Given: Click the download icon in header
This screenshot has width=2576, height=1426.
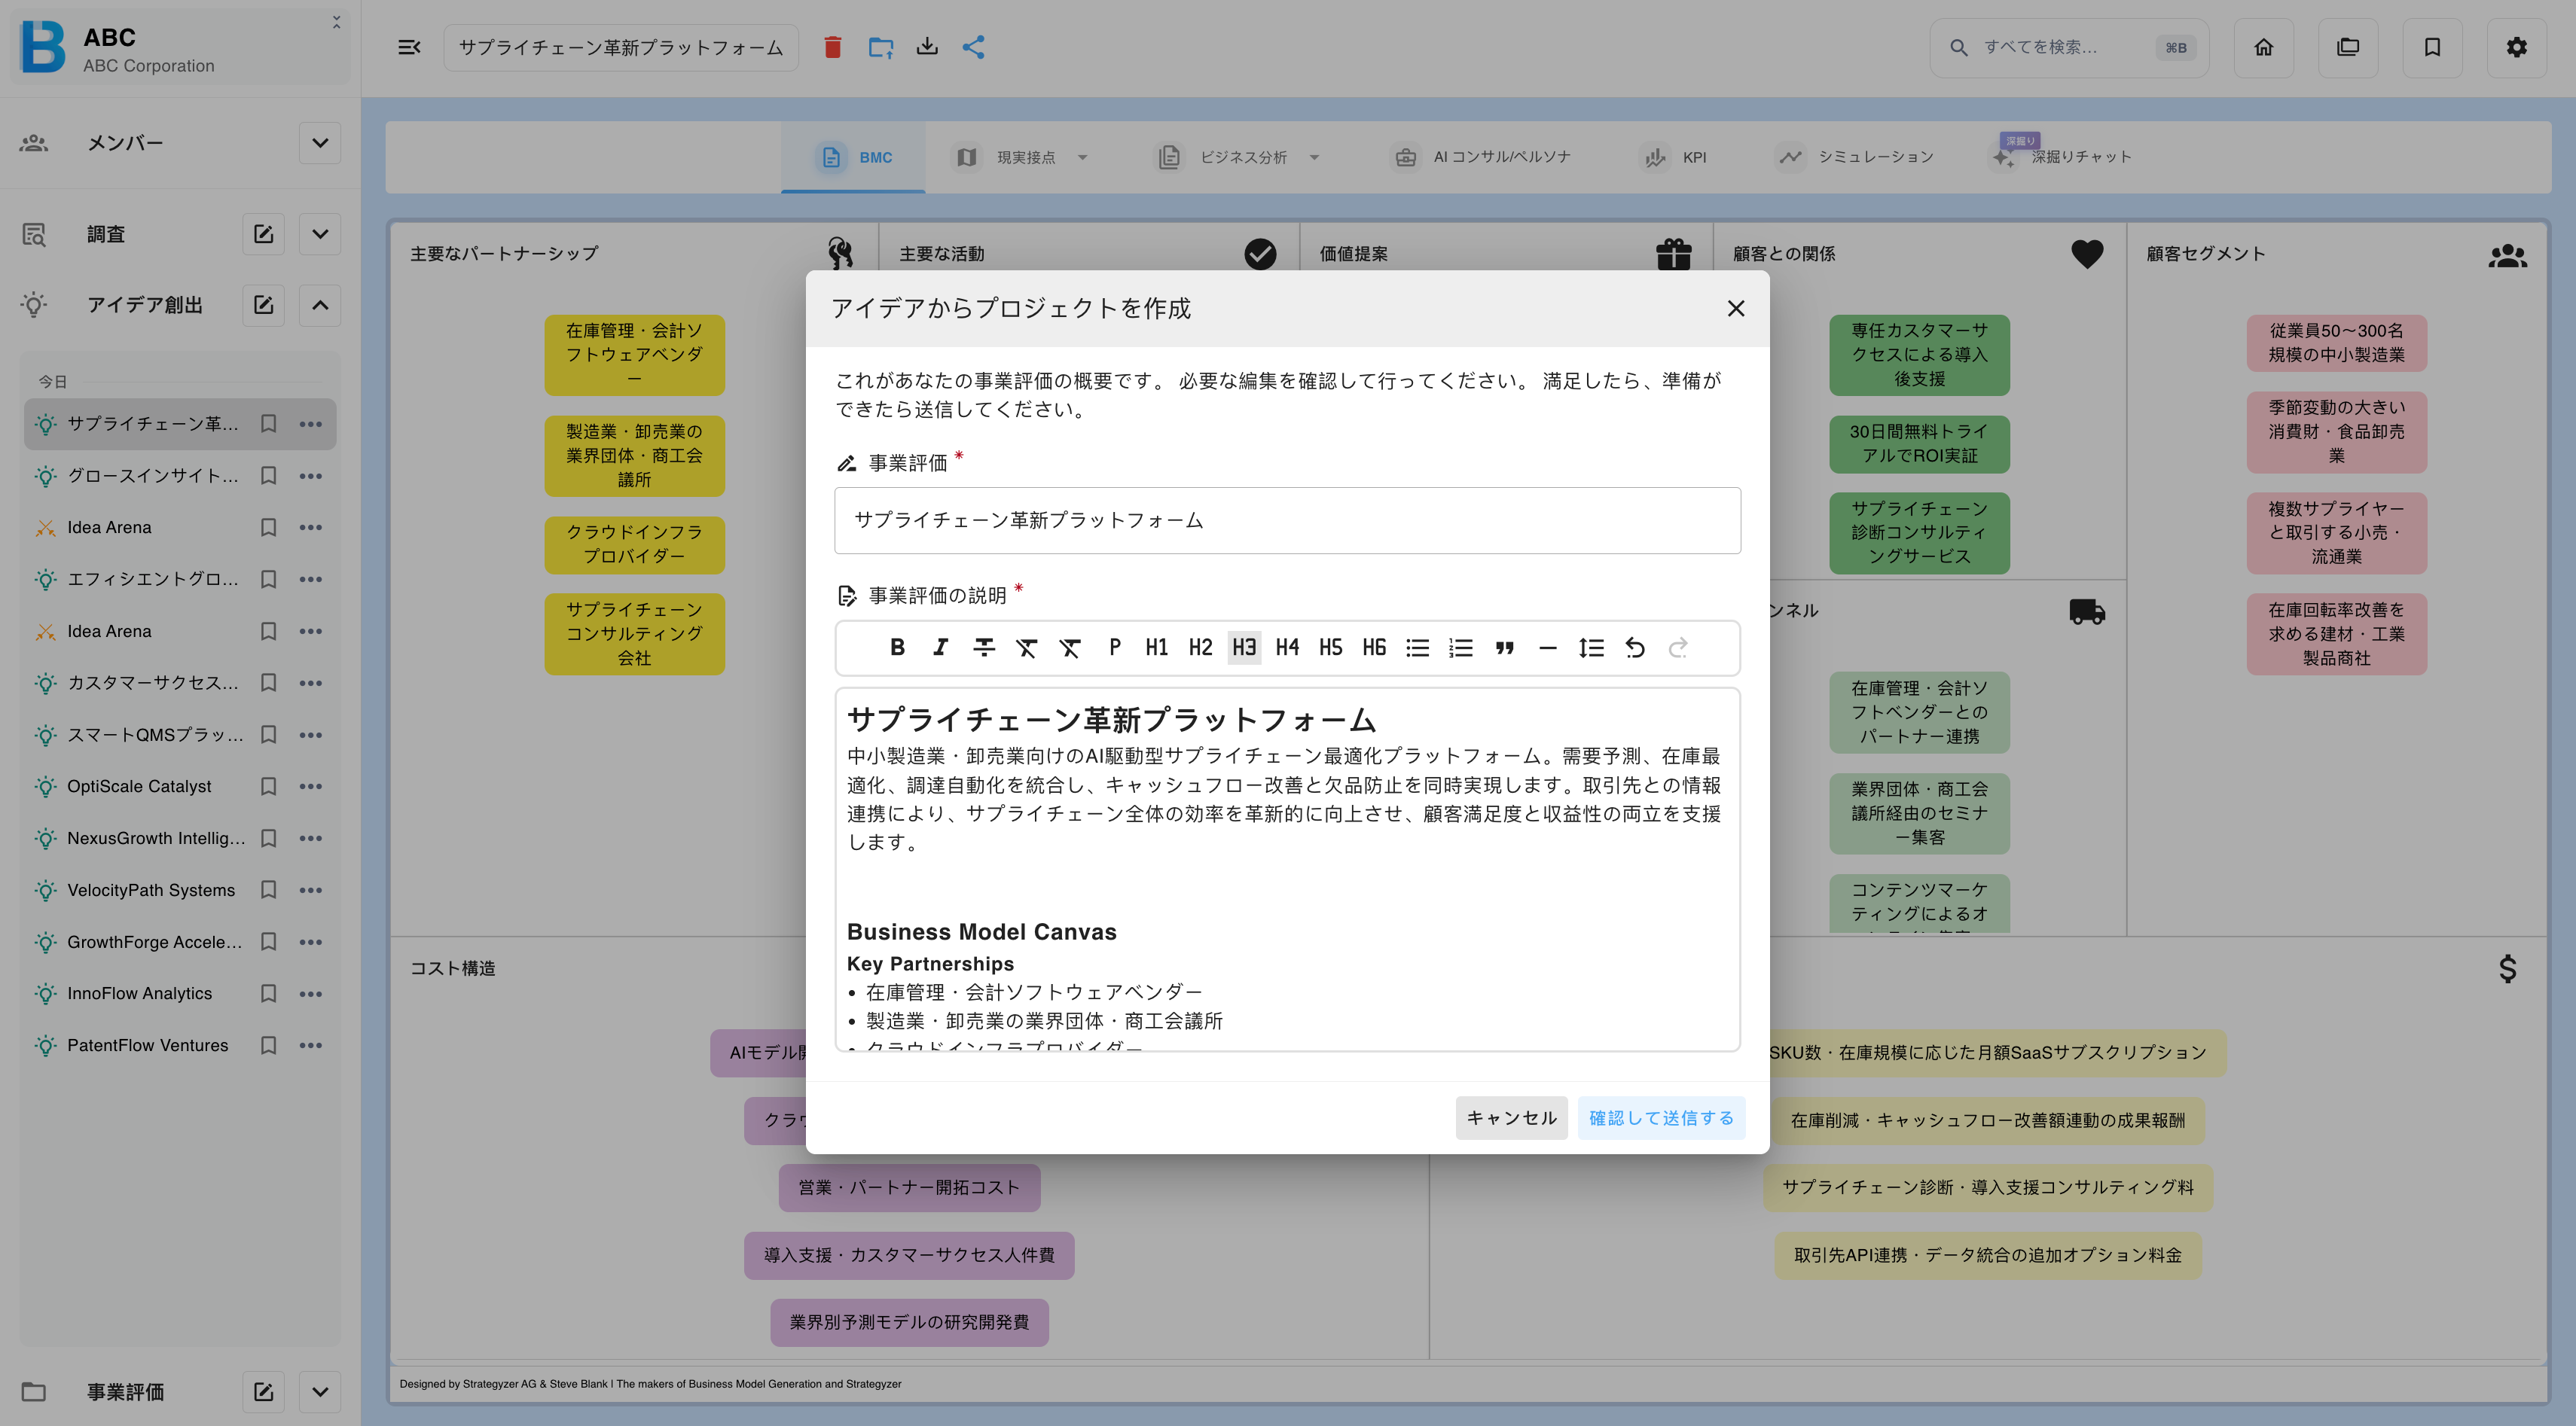Looking at the screenshot, I should point(927,47).
